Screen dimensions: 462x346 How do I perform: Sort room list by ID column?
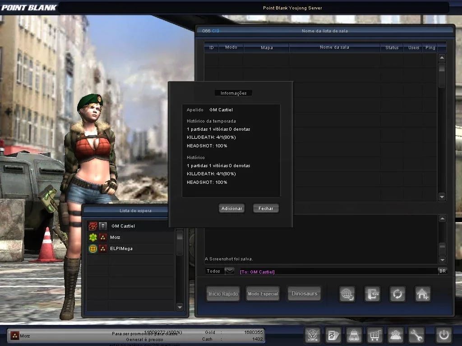click(x=211, y=47)
